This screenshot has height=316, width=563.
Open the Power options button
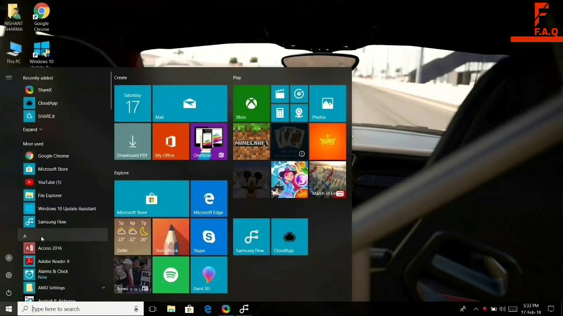pos(9,293)
